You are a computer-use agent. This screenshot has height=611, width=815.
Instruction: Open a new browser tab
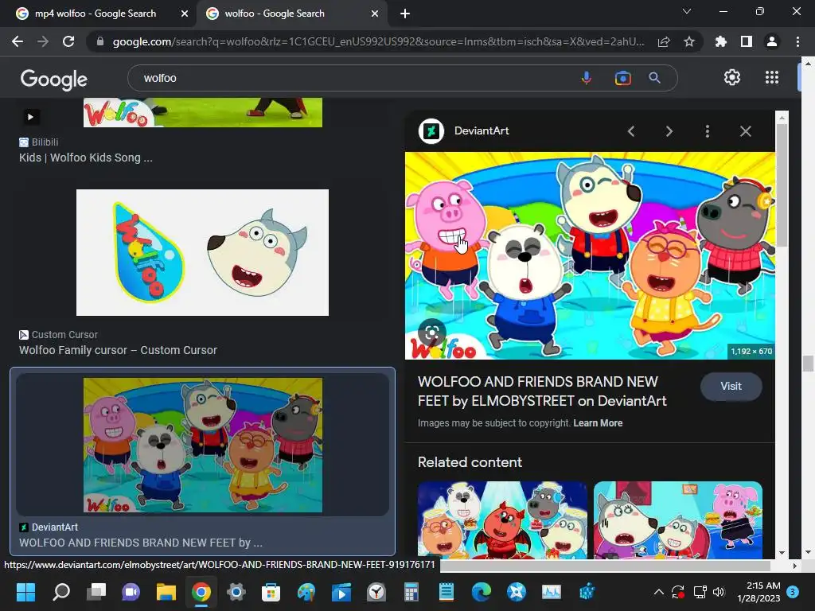(x=405, y=14)
